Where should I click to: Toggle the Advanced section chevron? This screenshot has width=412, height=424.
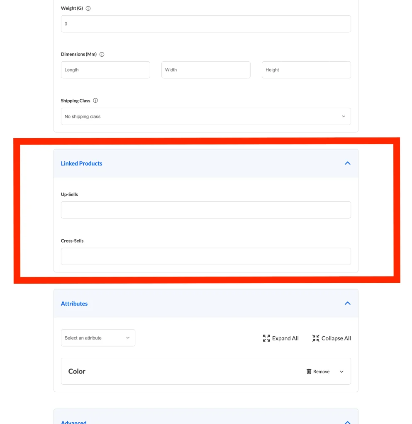pyautogui.click(x=347, y=422)
